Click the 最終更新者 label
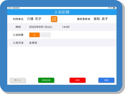The height and width of the screenshot is (94, 125). tap(84, 19)
